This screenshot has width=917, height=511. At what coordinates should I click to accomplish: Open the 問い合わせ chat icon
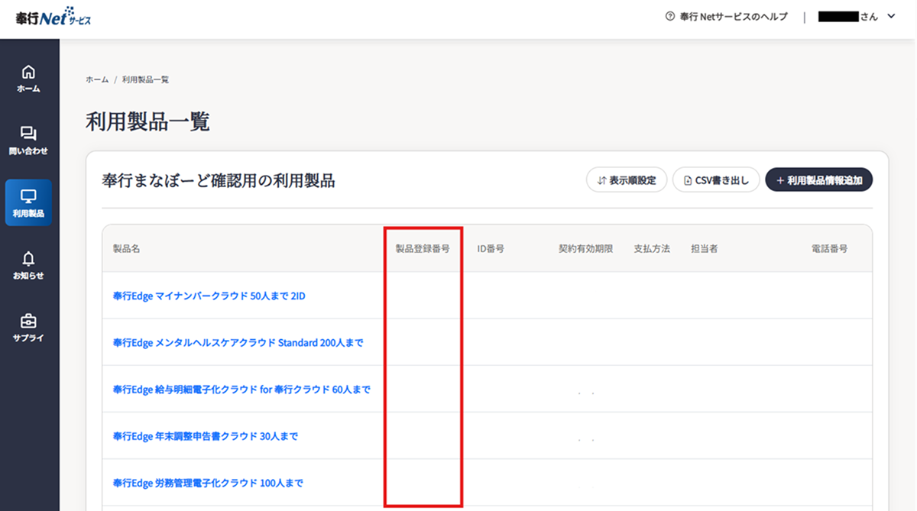[x=29, y=134]
